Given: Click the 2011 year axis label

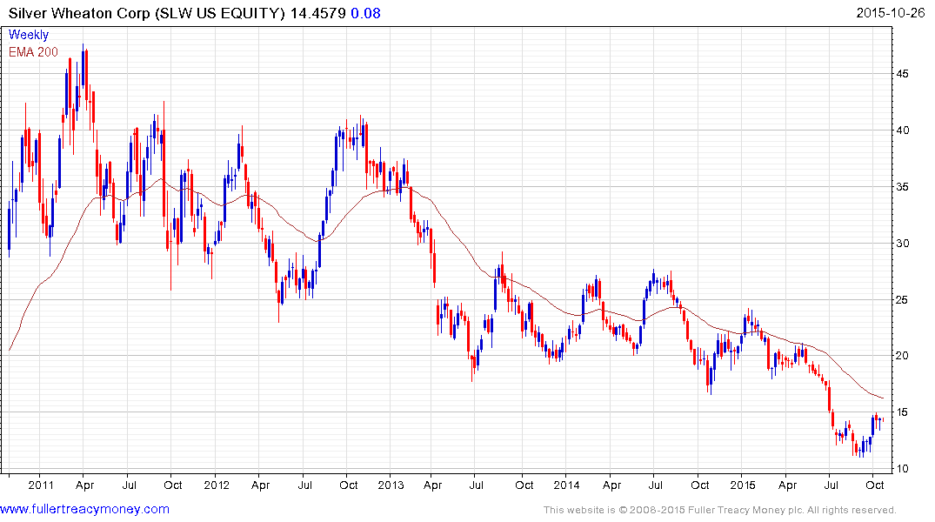Looking at the screenshot, I should click(x=41, y=485).
